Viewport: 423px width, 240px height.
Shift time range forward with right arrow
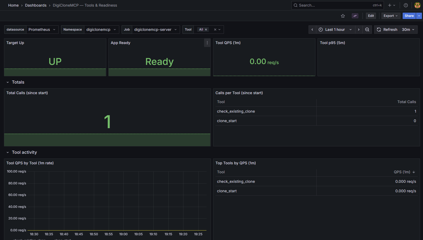click(359, 30)
